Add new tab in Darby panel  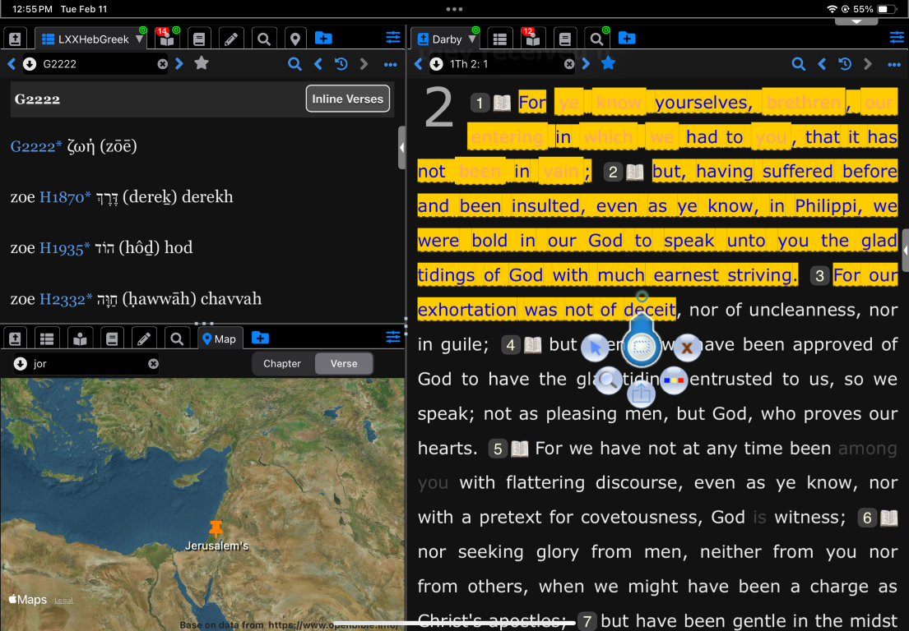(x=627, y=39)
